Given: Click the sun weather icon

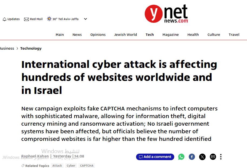Looking at the screenshot, I should click(x=49, y=19).
